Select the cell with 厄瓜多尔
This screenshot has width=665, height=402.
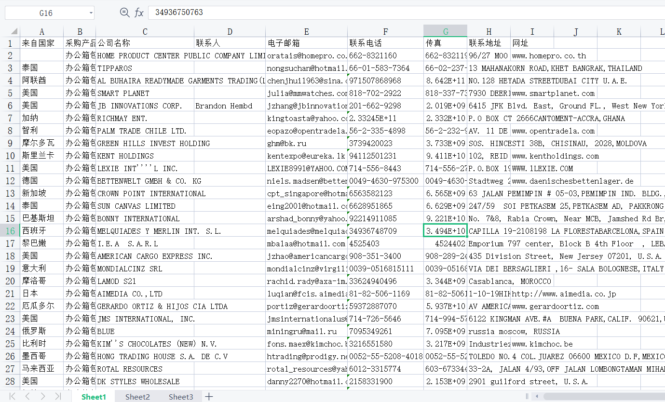click(41, 306)
